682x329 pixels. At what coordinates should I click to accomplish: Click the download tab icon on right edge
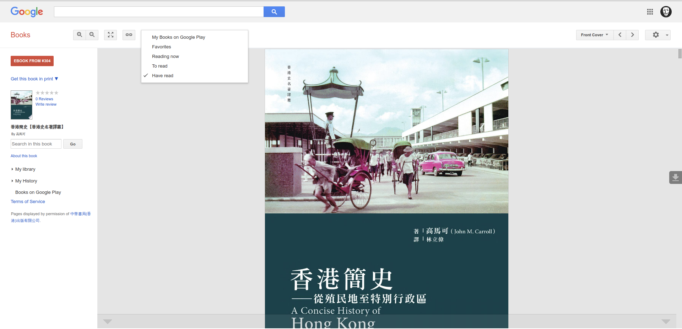coord(675,177)
